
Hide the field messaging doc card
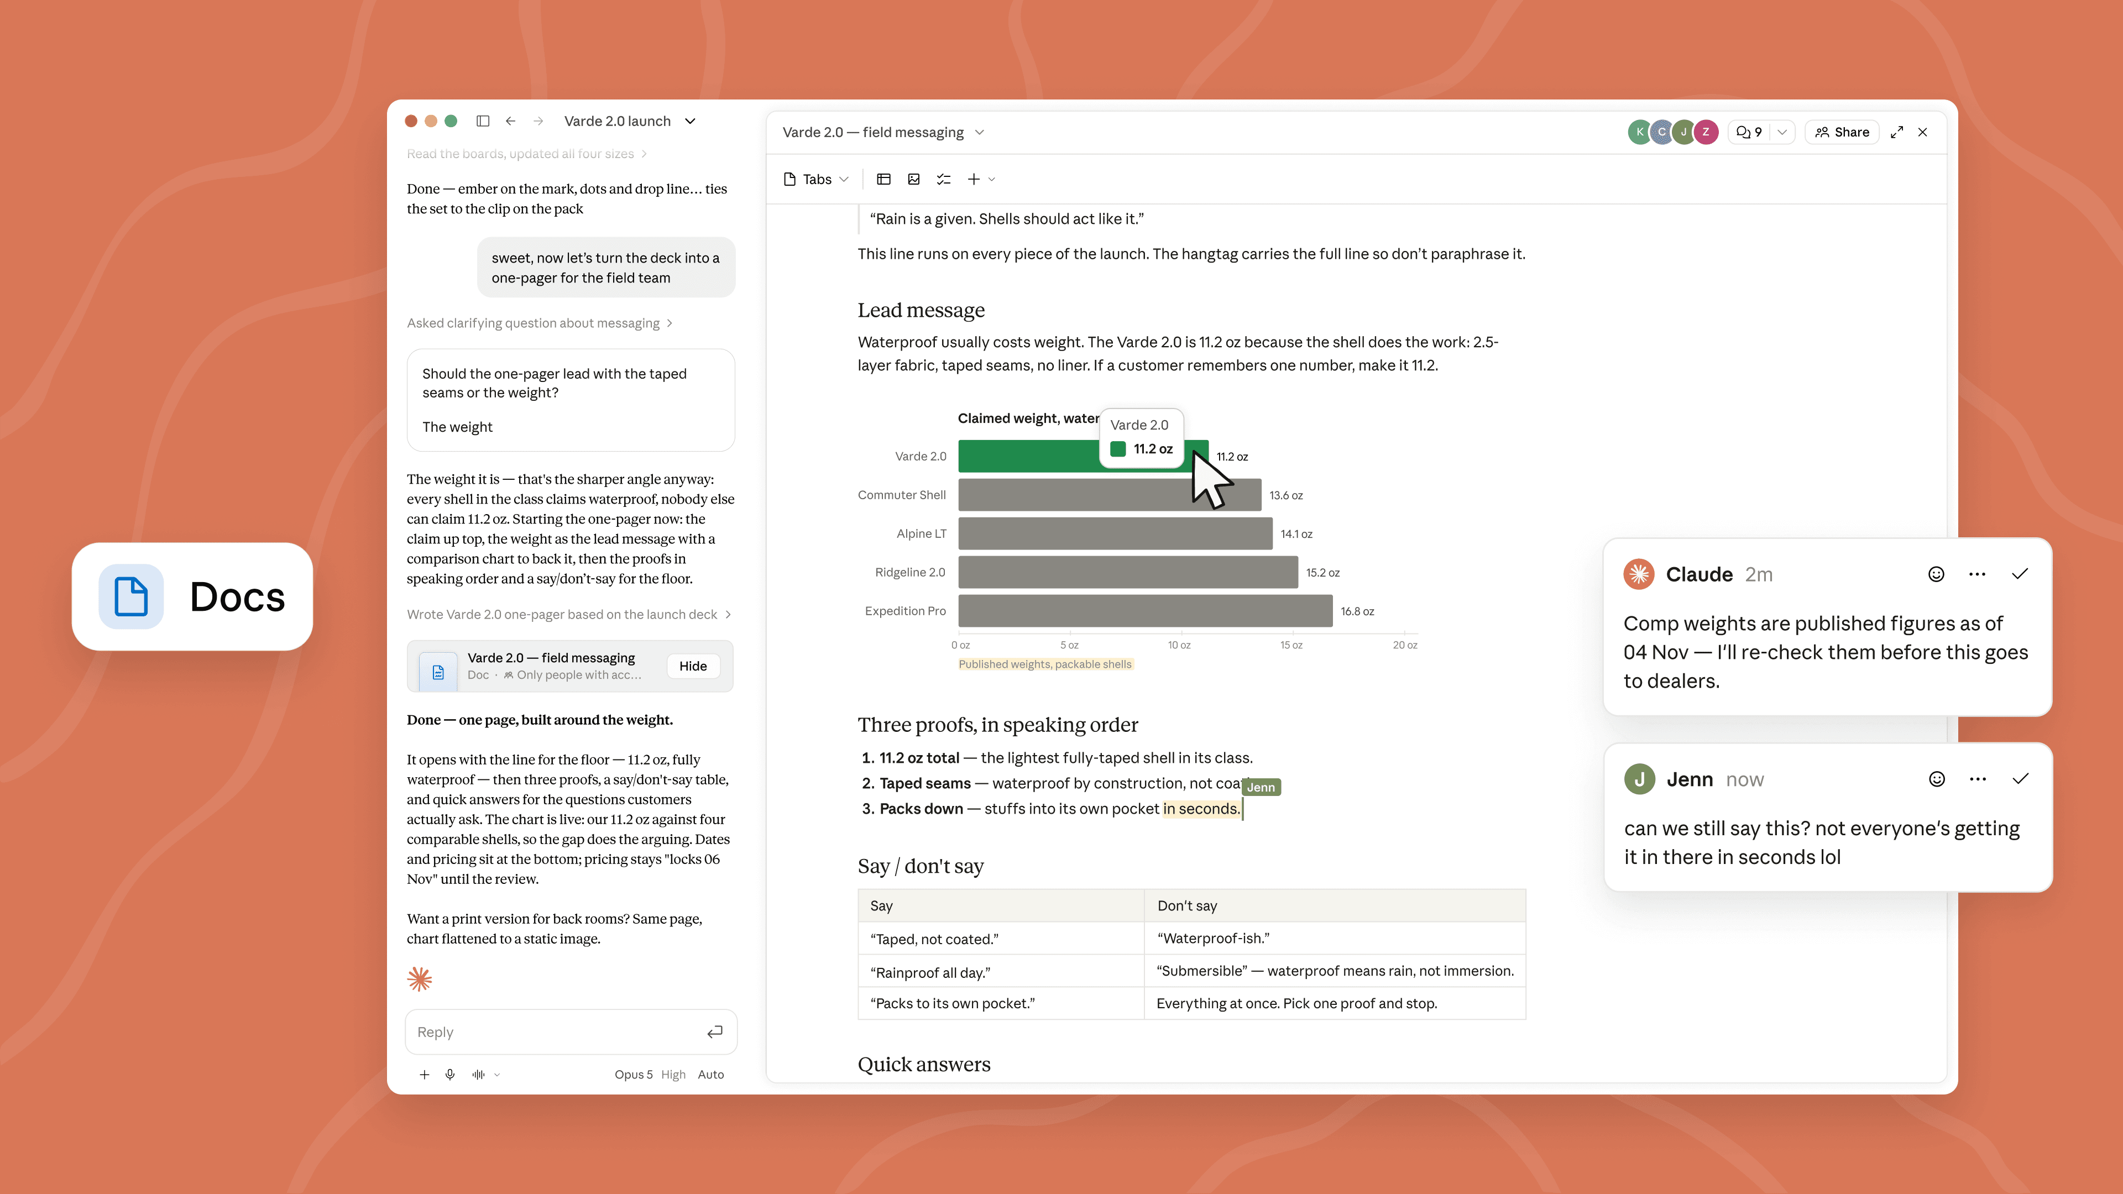[692, 666]
